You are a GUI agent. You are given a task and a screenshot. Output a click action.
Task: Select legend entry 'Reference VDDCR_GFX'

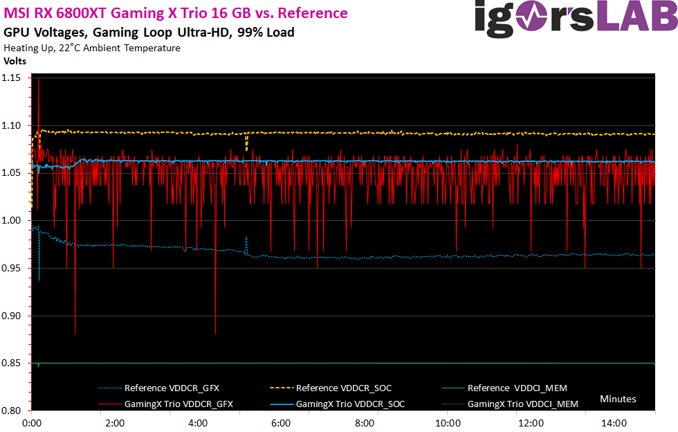[x=172, y=388]
